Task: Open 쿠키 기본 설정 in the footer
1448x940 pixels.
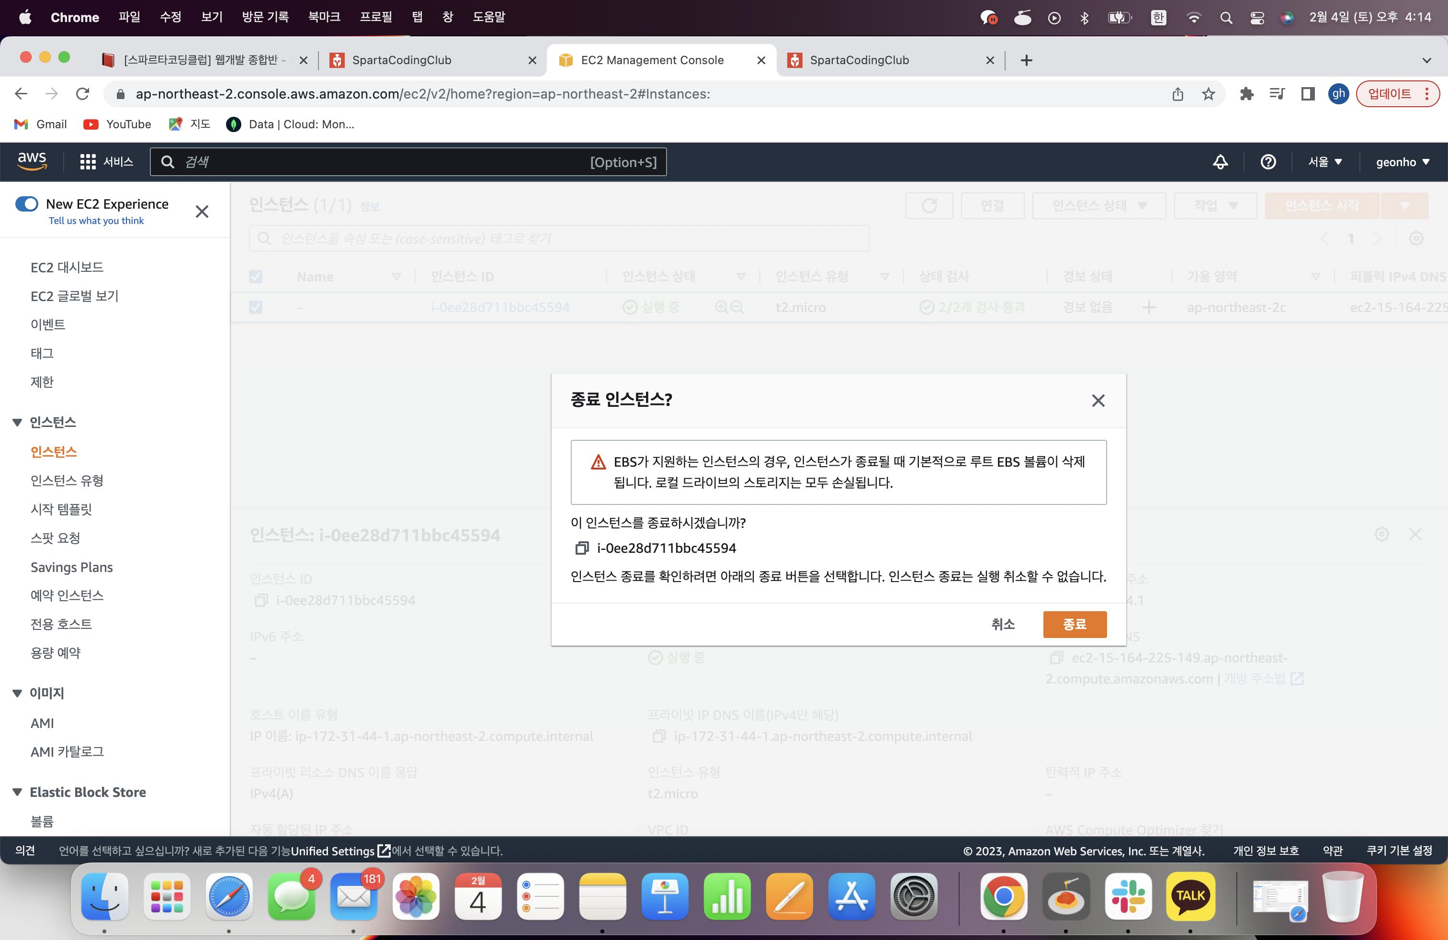Action: tap(1399, 850)
